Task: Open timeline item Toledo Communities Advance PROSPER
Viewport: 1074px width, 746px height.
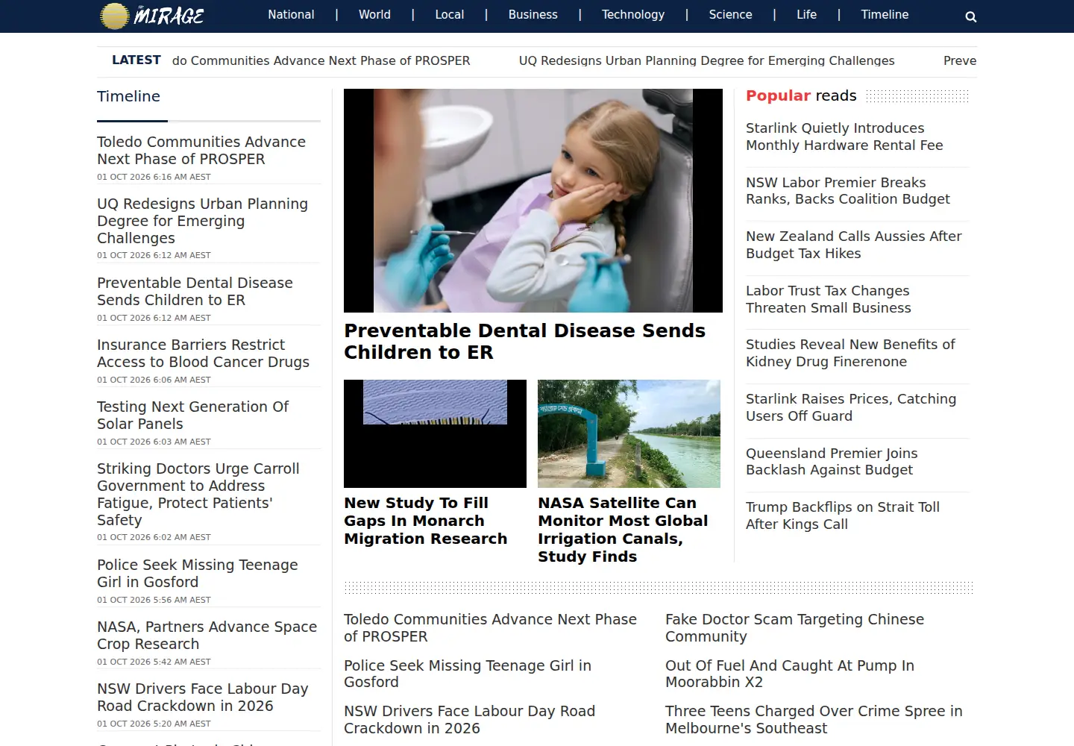Action: point(201,150)
